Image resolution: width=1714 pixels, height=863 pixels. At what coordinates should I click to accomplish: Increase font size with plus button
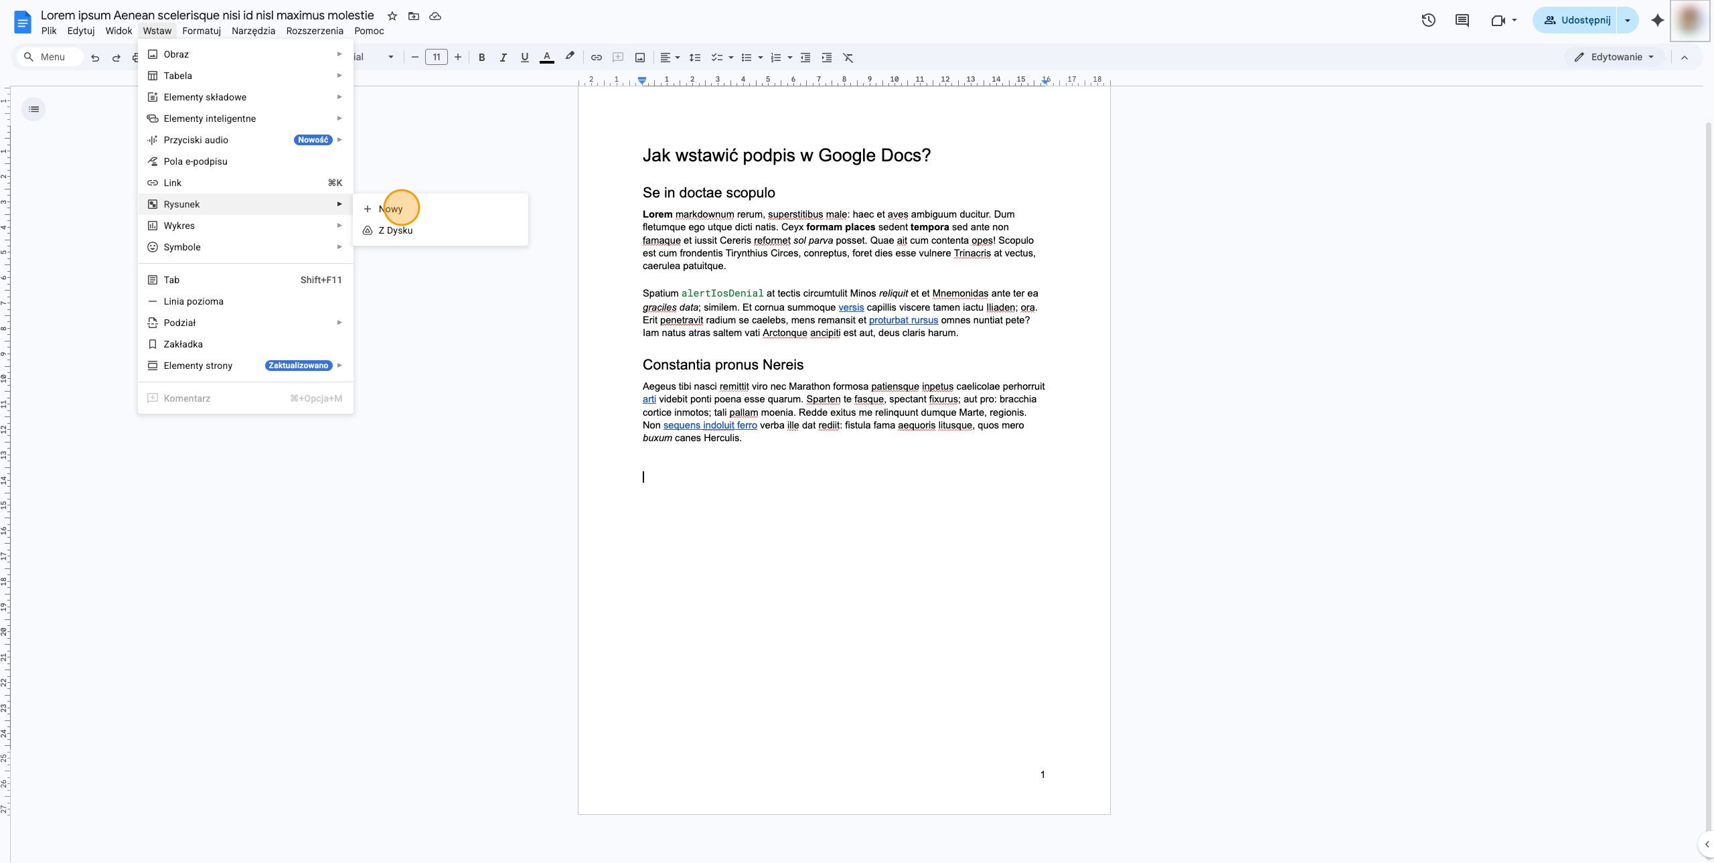(x=458, y=58)
